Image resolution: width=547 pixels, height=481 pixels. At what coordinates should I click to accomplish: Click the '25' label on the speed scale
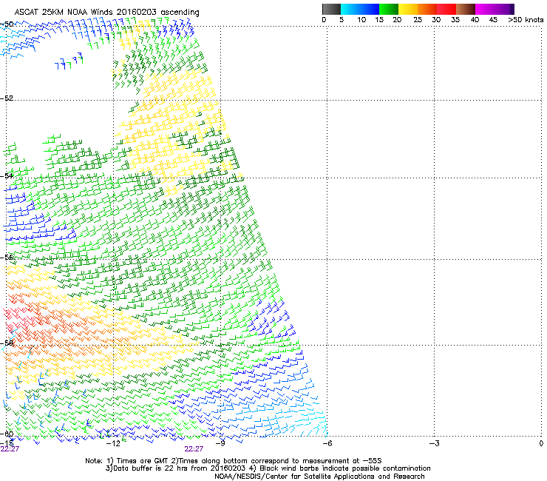coord(418,20)
